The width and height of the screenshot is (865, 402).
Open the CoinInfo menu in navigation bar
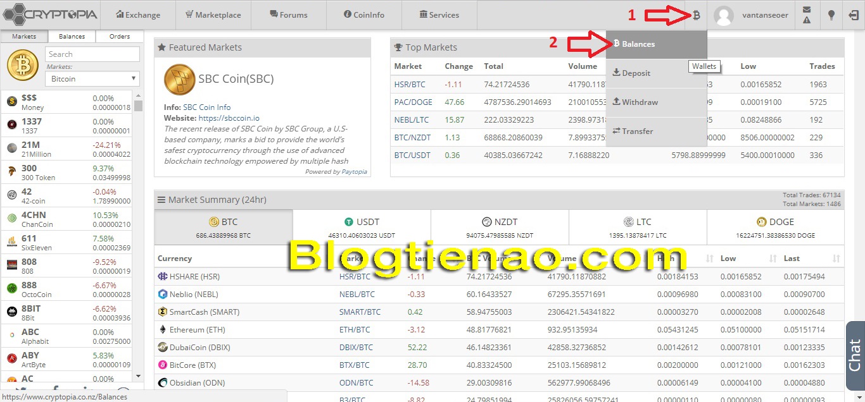tap(364, 15)
